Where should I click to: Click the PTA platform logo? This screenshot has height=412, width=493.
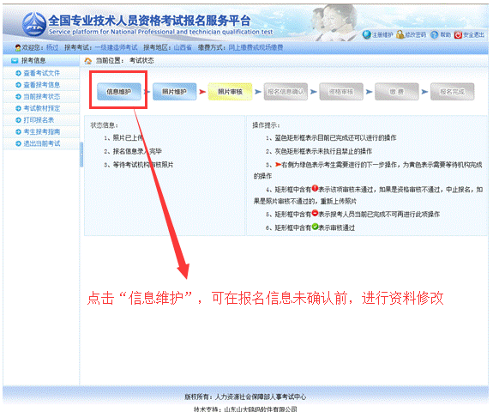34,24
